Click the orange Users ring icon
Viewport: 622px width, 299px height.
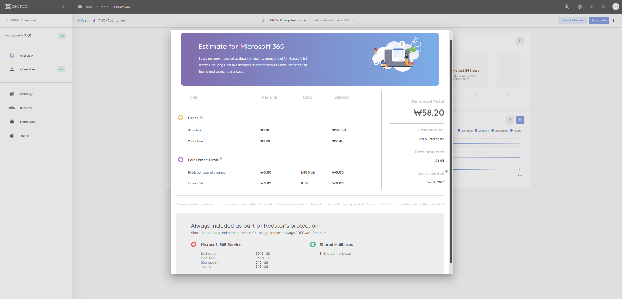click(x=181, y=117)
